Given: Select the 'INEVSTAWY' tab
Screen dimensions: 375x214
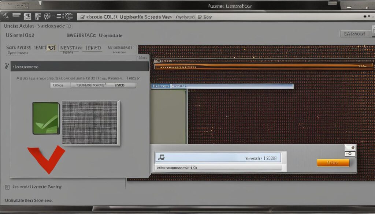Looking at the screenshot, I should [71, 48].
